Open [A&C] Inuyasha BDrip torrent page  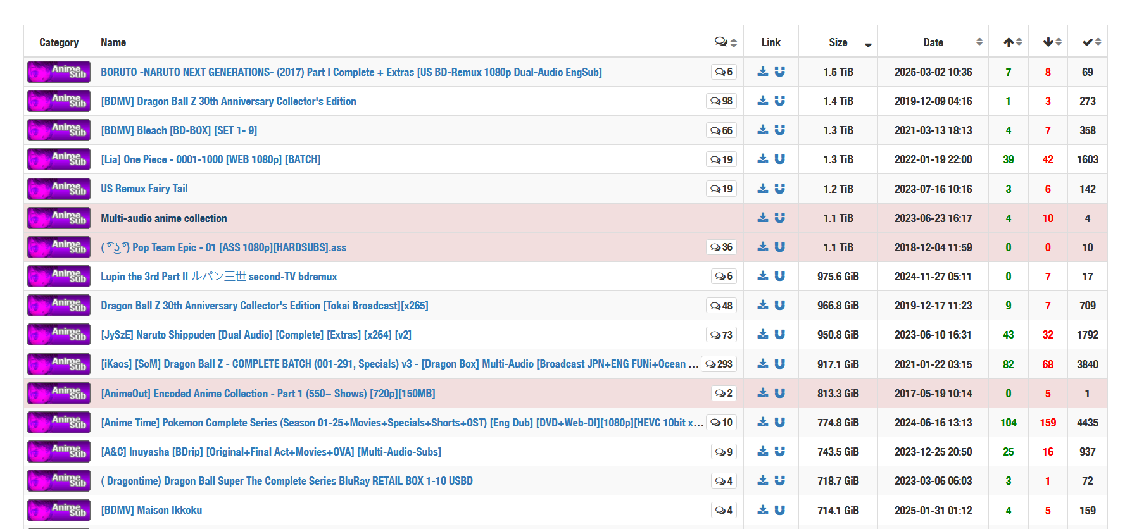pyautogui.click(x=271, y=452)
